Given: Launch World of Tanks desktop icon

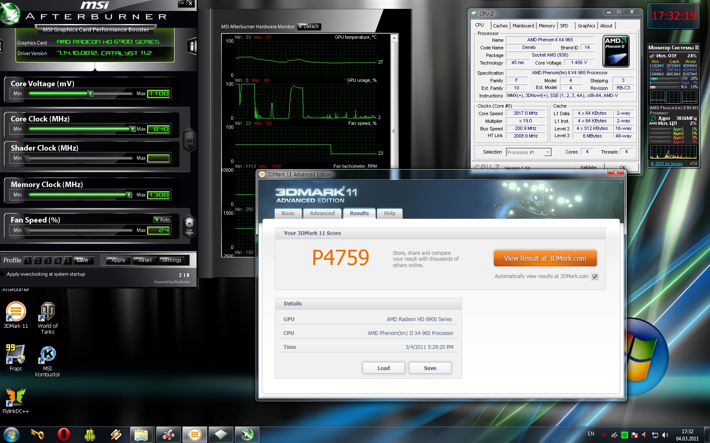Looking at the screenshot, I should [47, 318].
